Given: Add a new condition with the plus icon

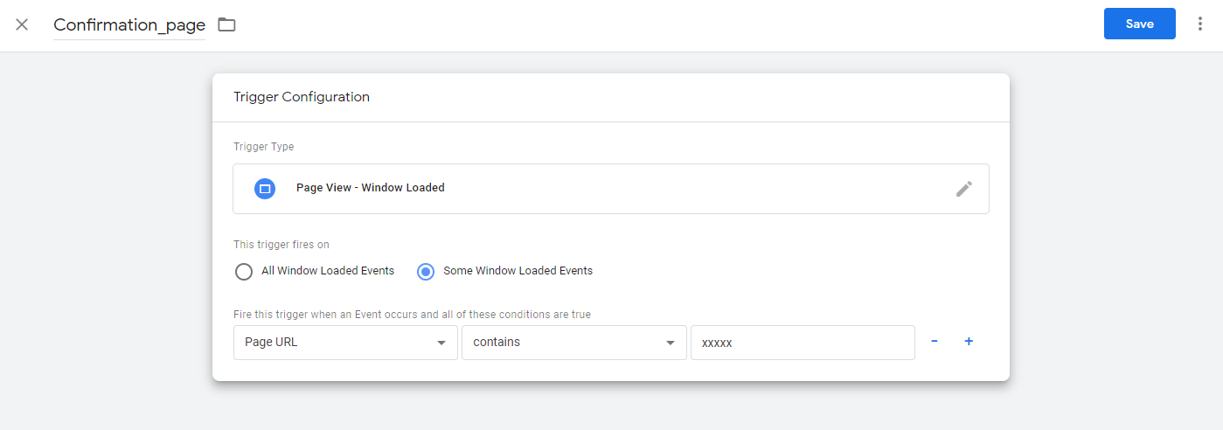Looking at the screenshot, I should coord(969,342).
